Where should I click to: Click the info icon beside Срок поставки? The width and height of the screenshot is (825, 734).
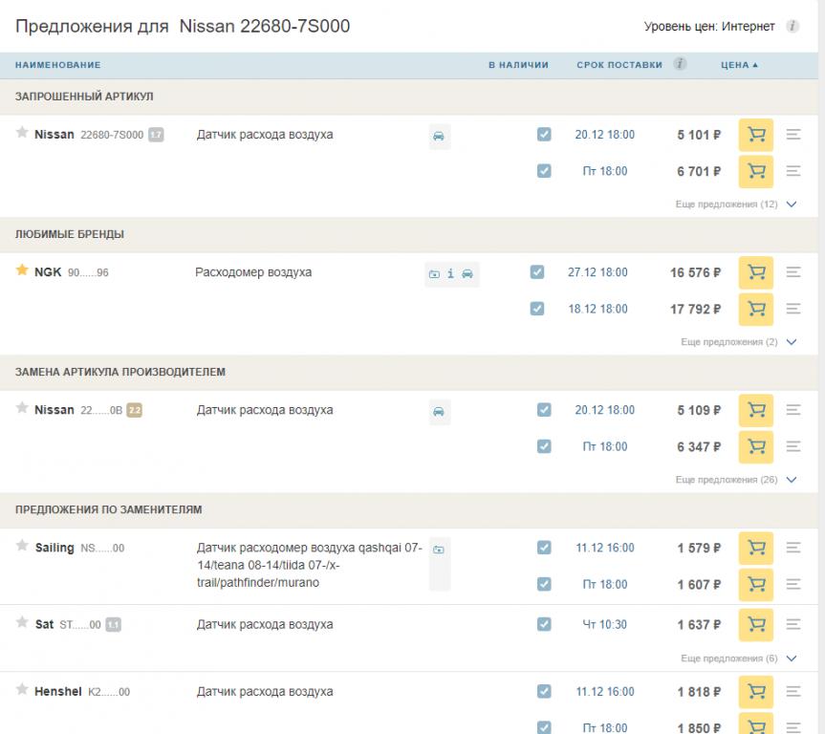(x=680, y=64)
